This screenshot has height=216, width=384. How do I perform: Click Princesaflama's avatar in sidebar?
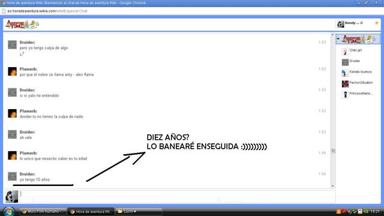point(345,95)
